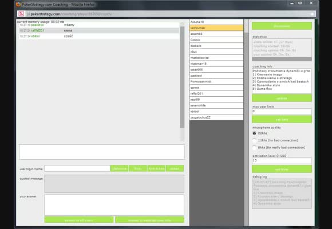
Task: Click the kick button
Action: (138, 168)
